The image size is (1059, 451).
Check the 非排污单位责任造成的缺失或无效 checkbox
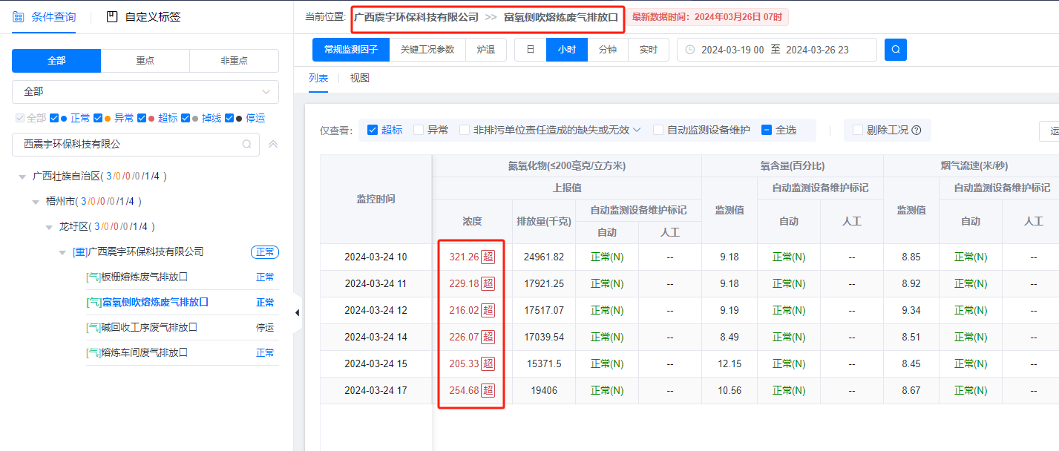[x=465, y=130]
